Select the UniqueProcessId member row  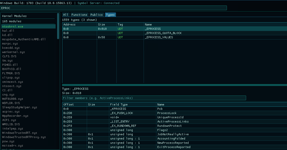click(175, 117)
